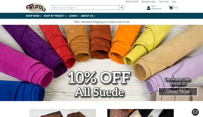The width and height of the screenshot is (203, 117).
Task: Open the mail chat bubble icon
Action: coord(195,112)
